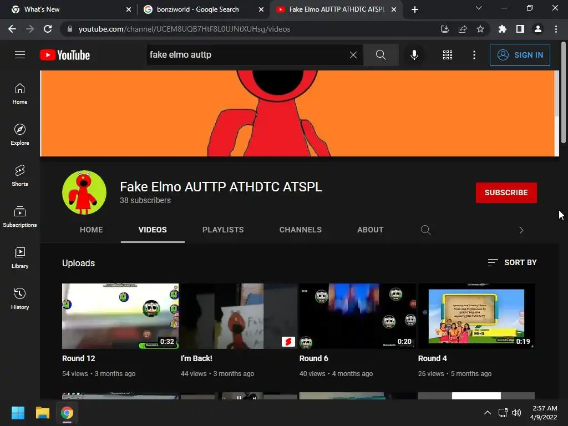Click the Uploads section heading

[x=79, y=263]
